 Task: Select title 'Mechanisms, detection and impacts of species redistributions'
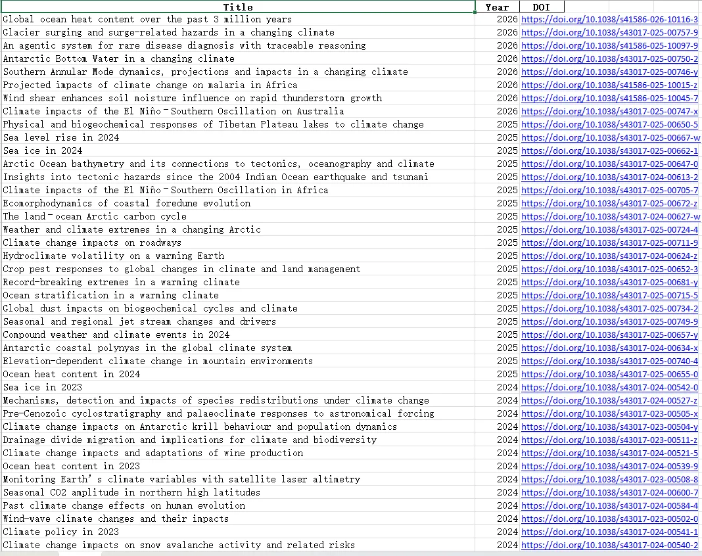[x=216, y=400]
